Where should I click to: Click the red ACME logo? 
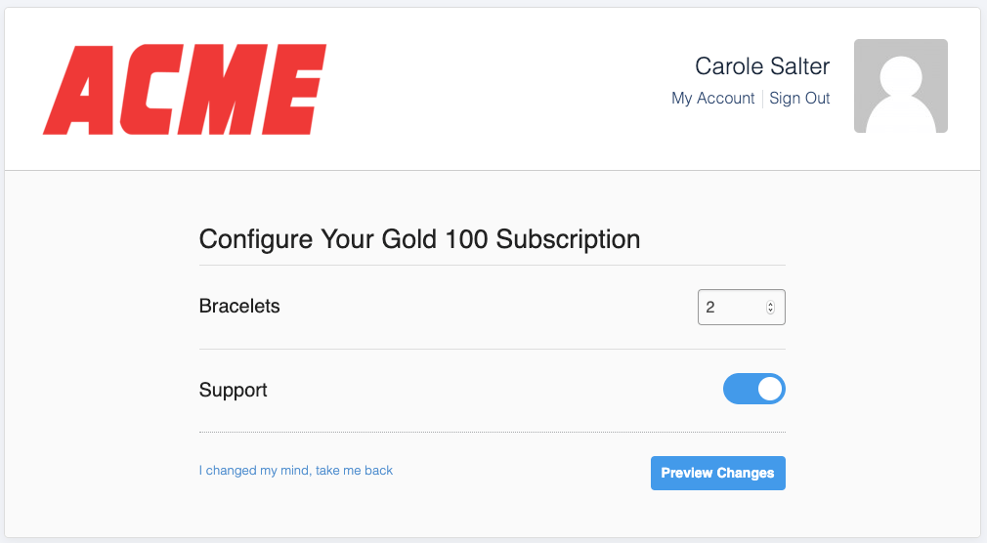coord(184,89)
